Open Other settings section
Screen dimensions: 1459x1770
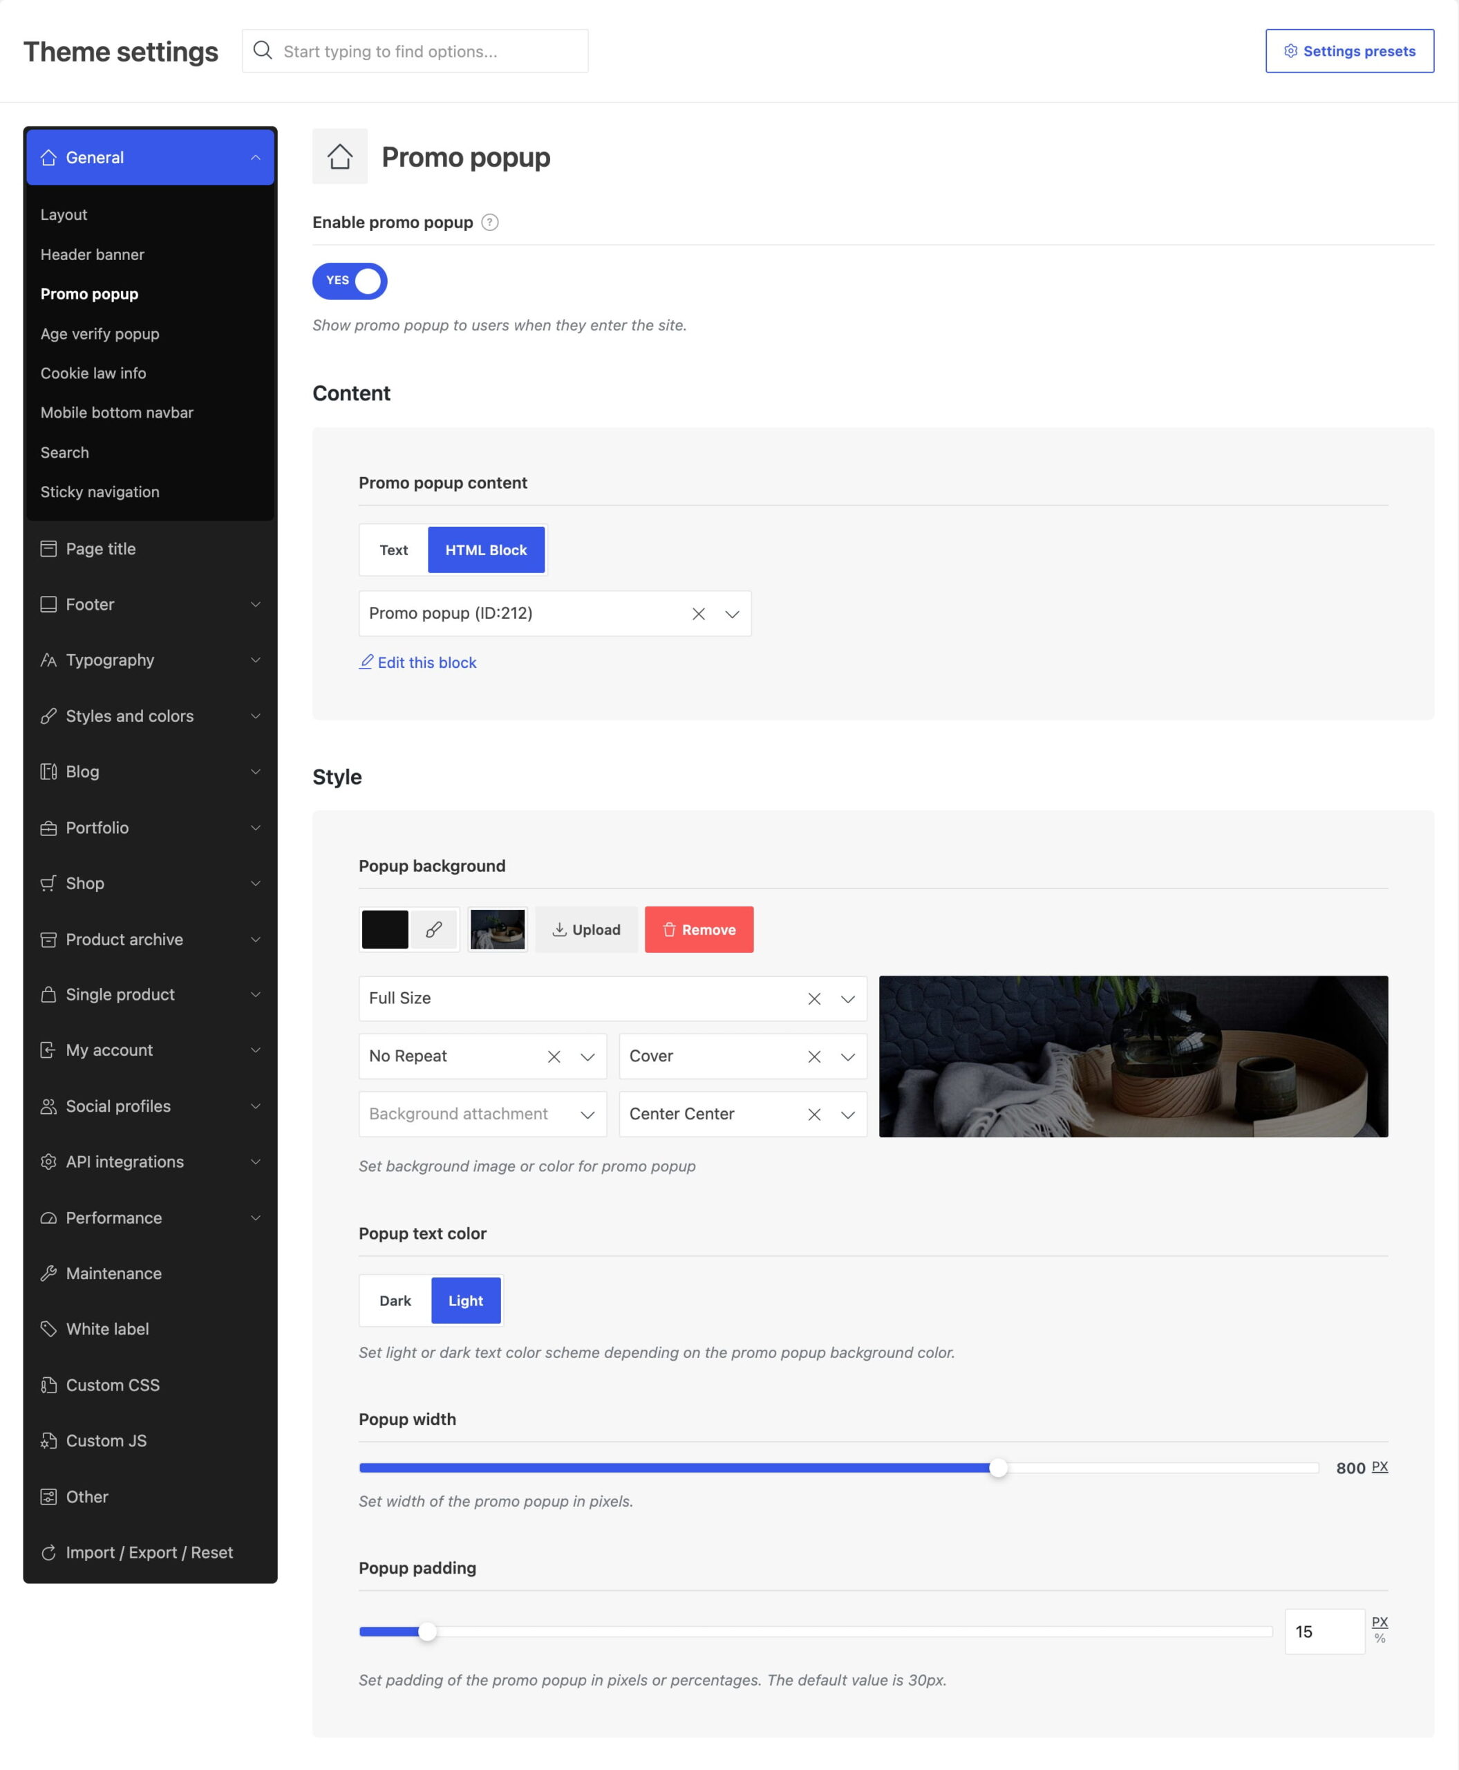149,1497
